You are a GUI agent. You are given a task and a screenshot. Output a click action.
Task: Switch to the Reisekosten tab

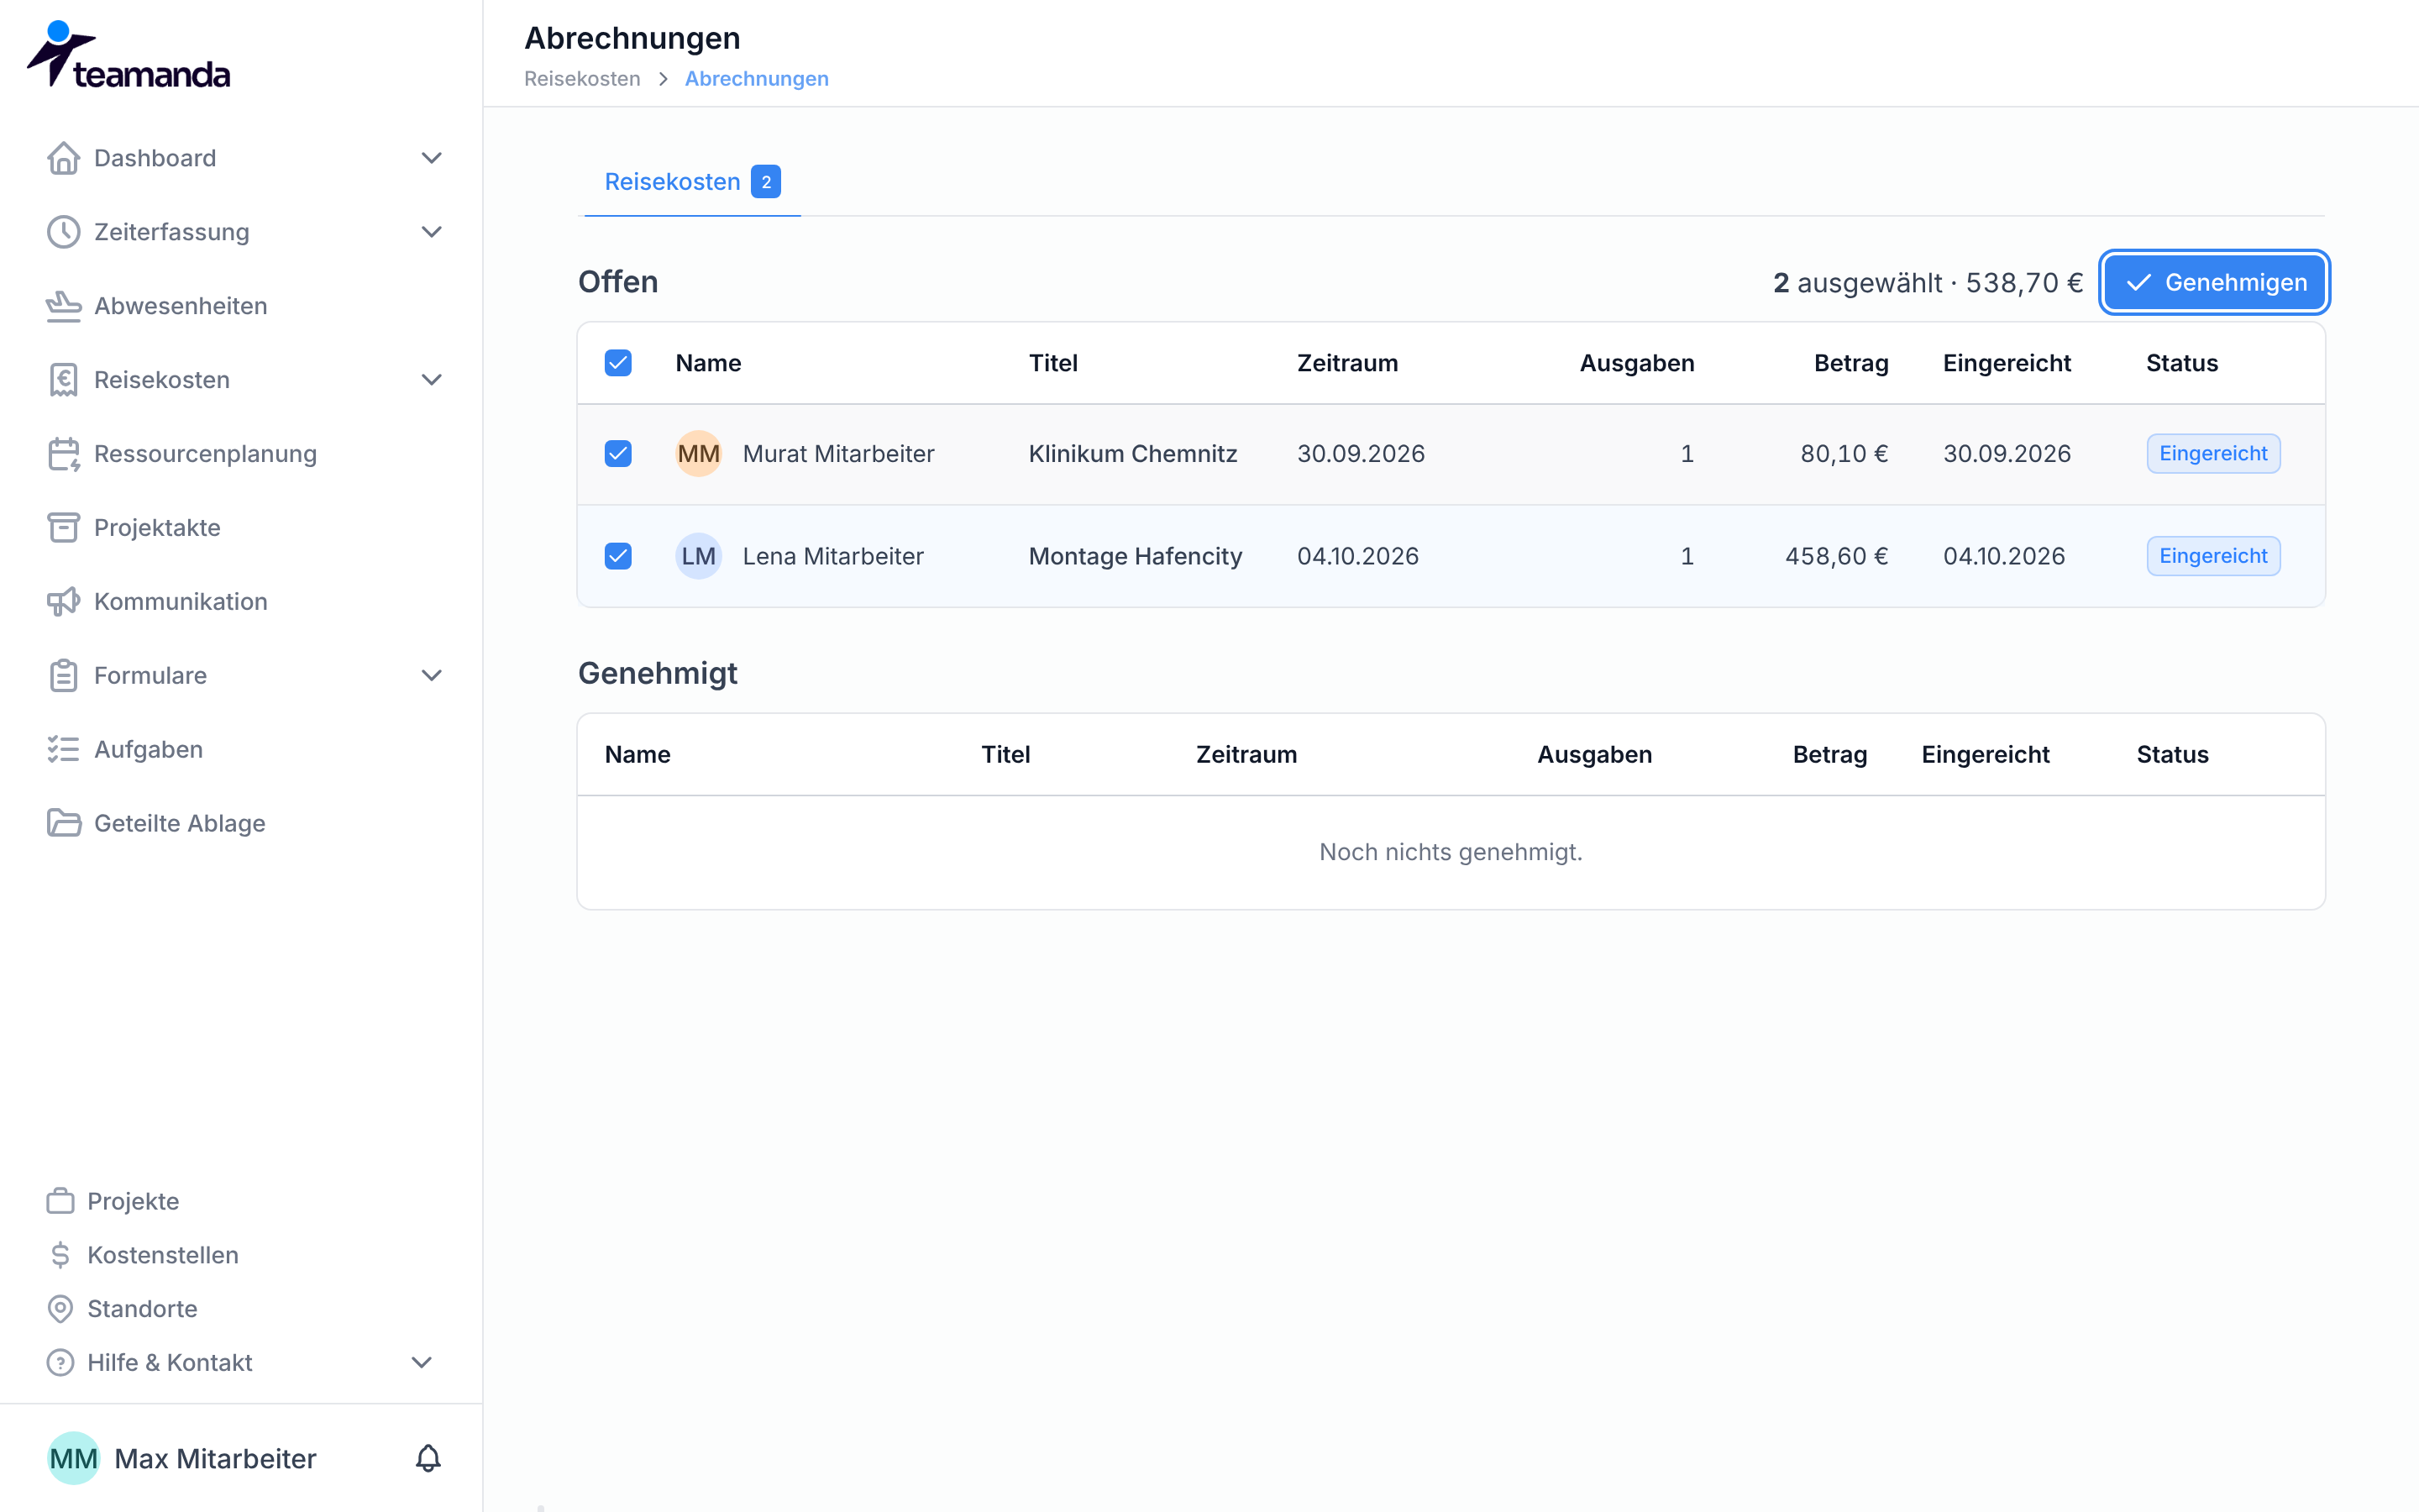[692, 182]
